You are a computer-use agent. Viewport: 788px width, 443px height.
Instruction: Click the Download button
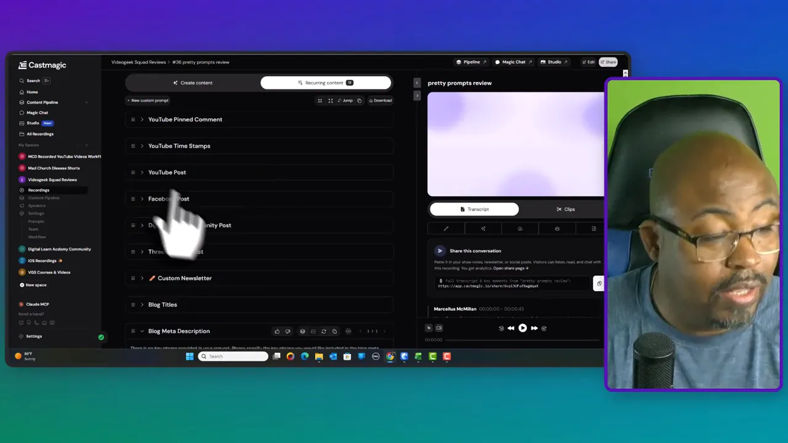(x=380, y=100)
